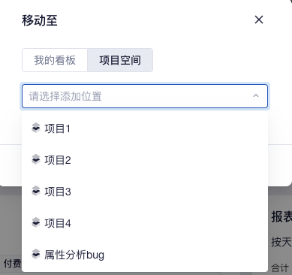Switch to the 我的看板 tab

55,60
